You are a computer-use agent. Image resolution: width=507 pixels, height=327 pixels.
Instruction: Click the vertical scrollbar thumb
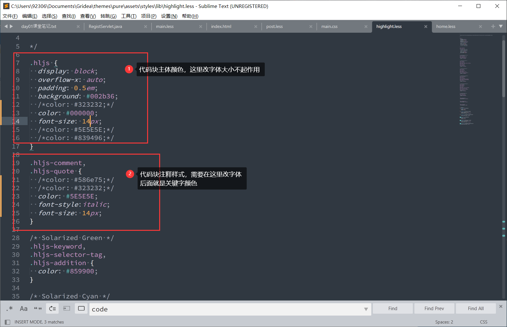pos(504,68)
